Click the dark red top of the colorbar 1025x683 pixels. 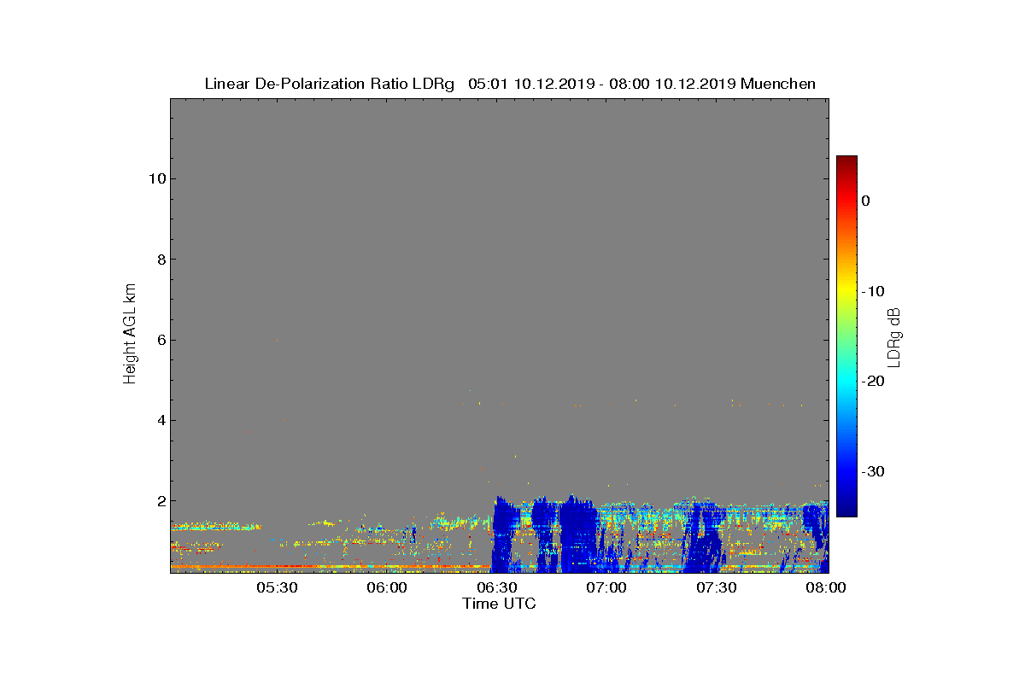pyautogui.click(x=846, y=162)
